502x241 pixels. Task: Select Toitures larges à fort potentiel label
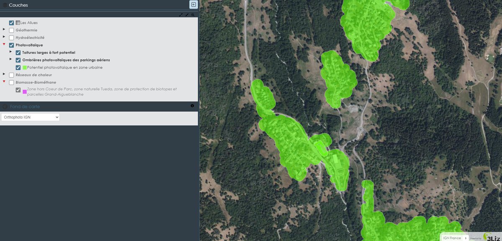[49, 53]
